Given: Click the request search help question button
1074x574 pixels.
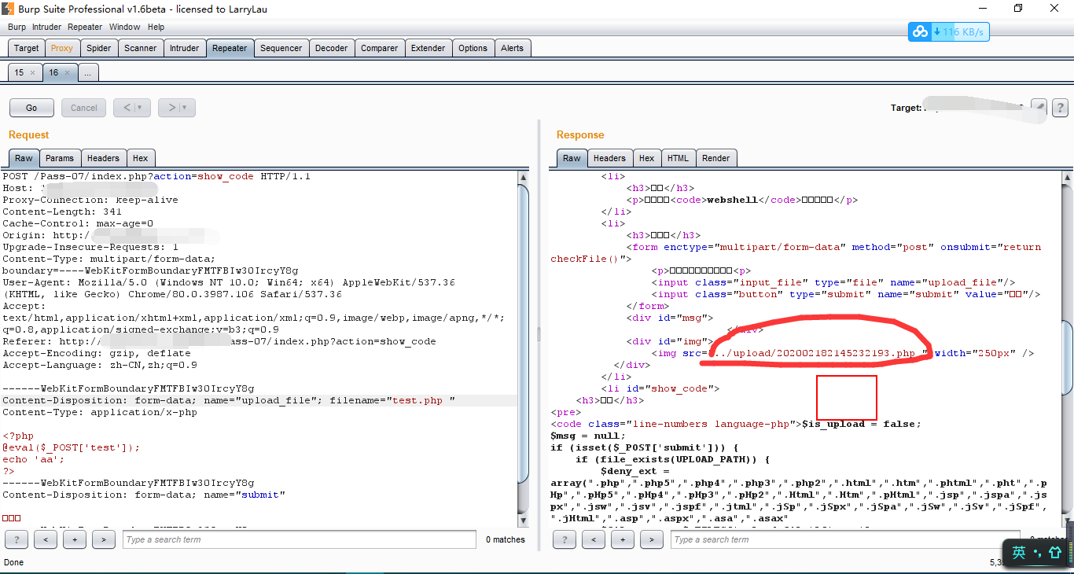Looking at the screenshot, I should point(16,539).
